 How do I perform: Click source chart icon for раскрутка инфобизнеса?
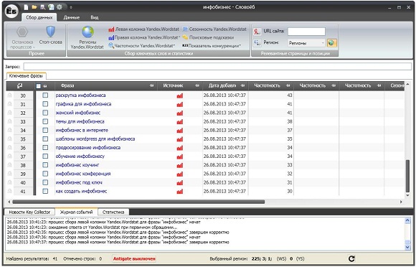click(180, 95)
